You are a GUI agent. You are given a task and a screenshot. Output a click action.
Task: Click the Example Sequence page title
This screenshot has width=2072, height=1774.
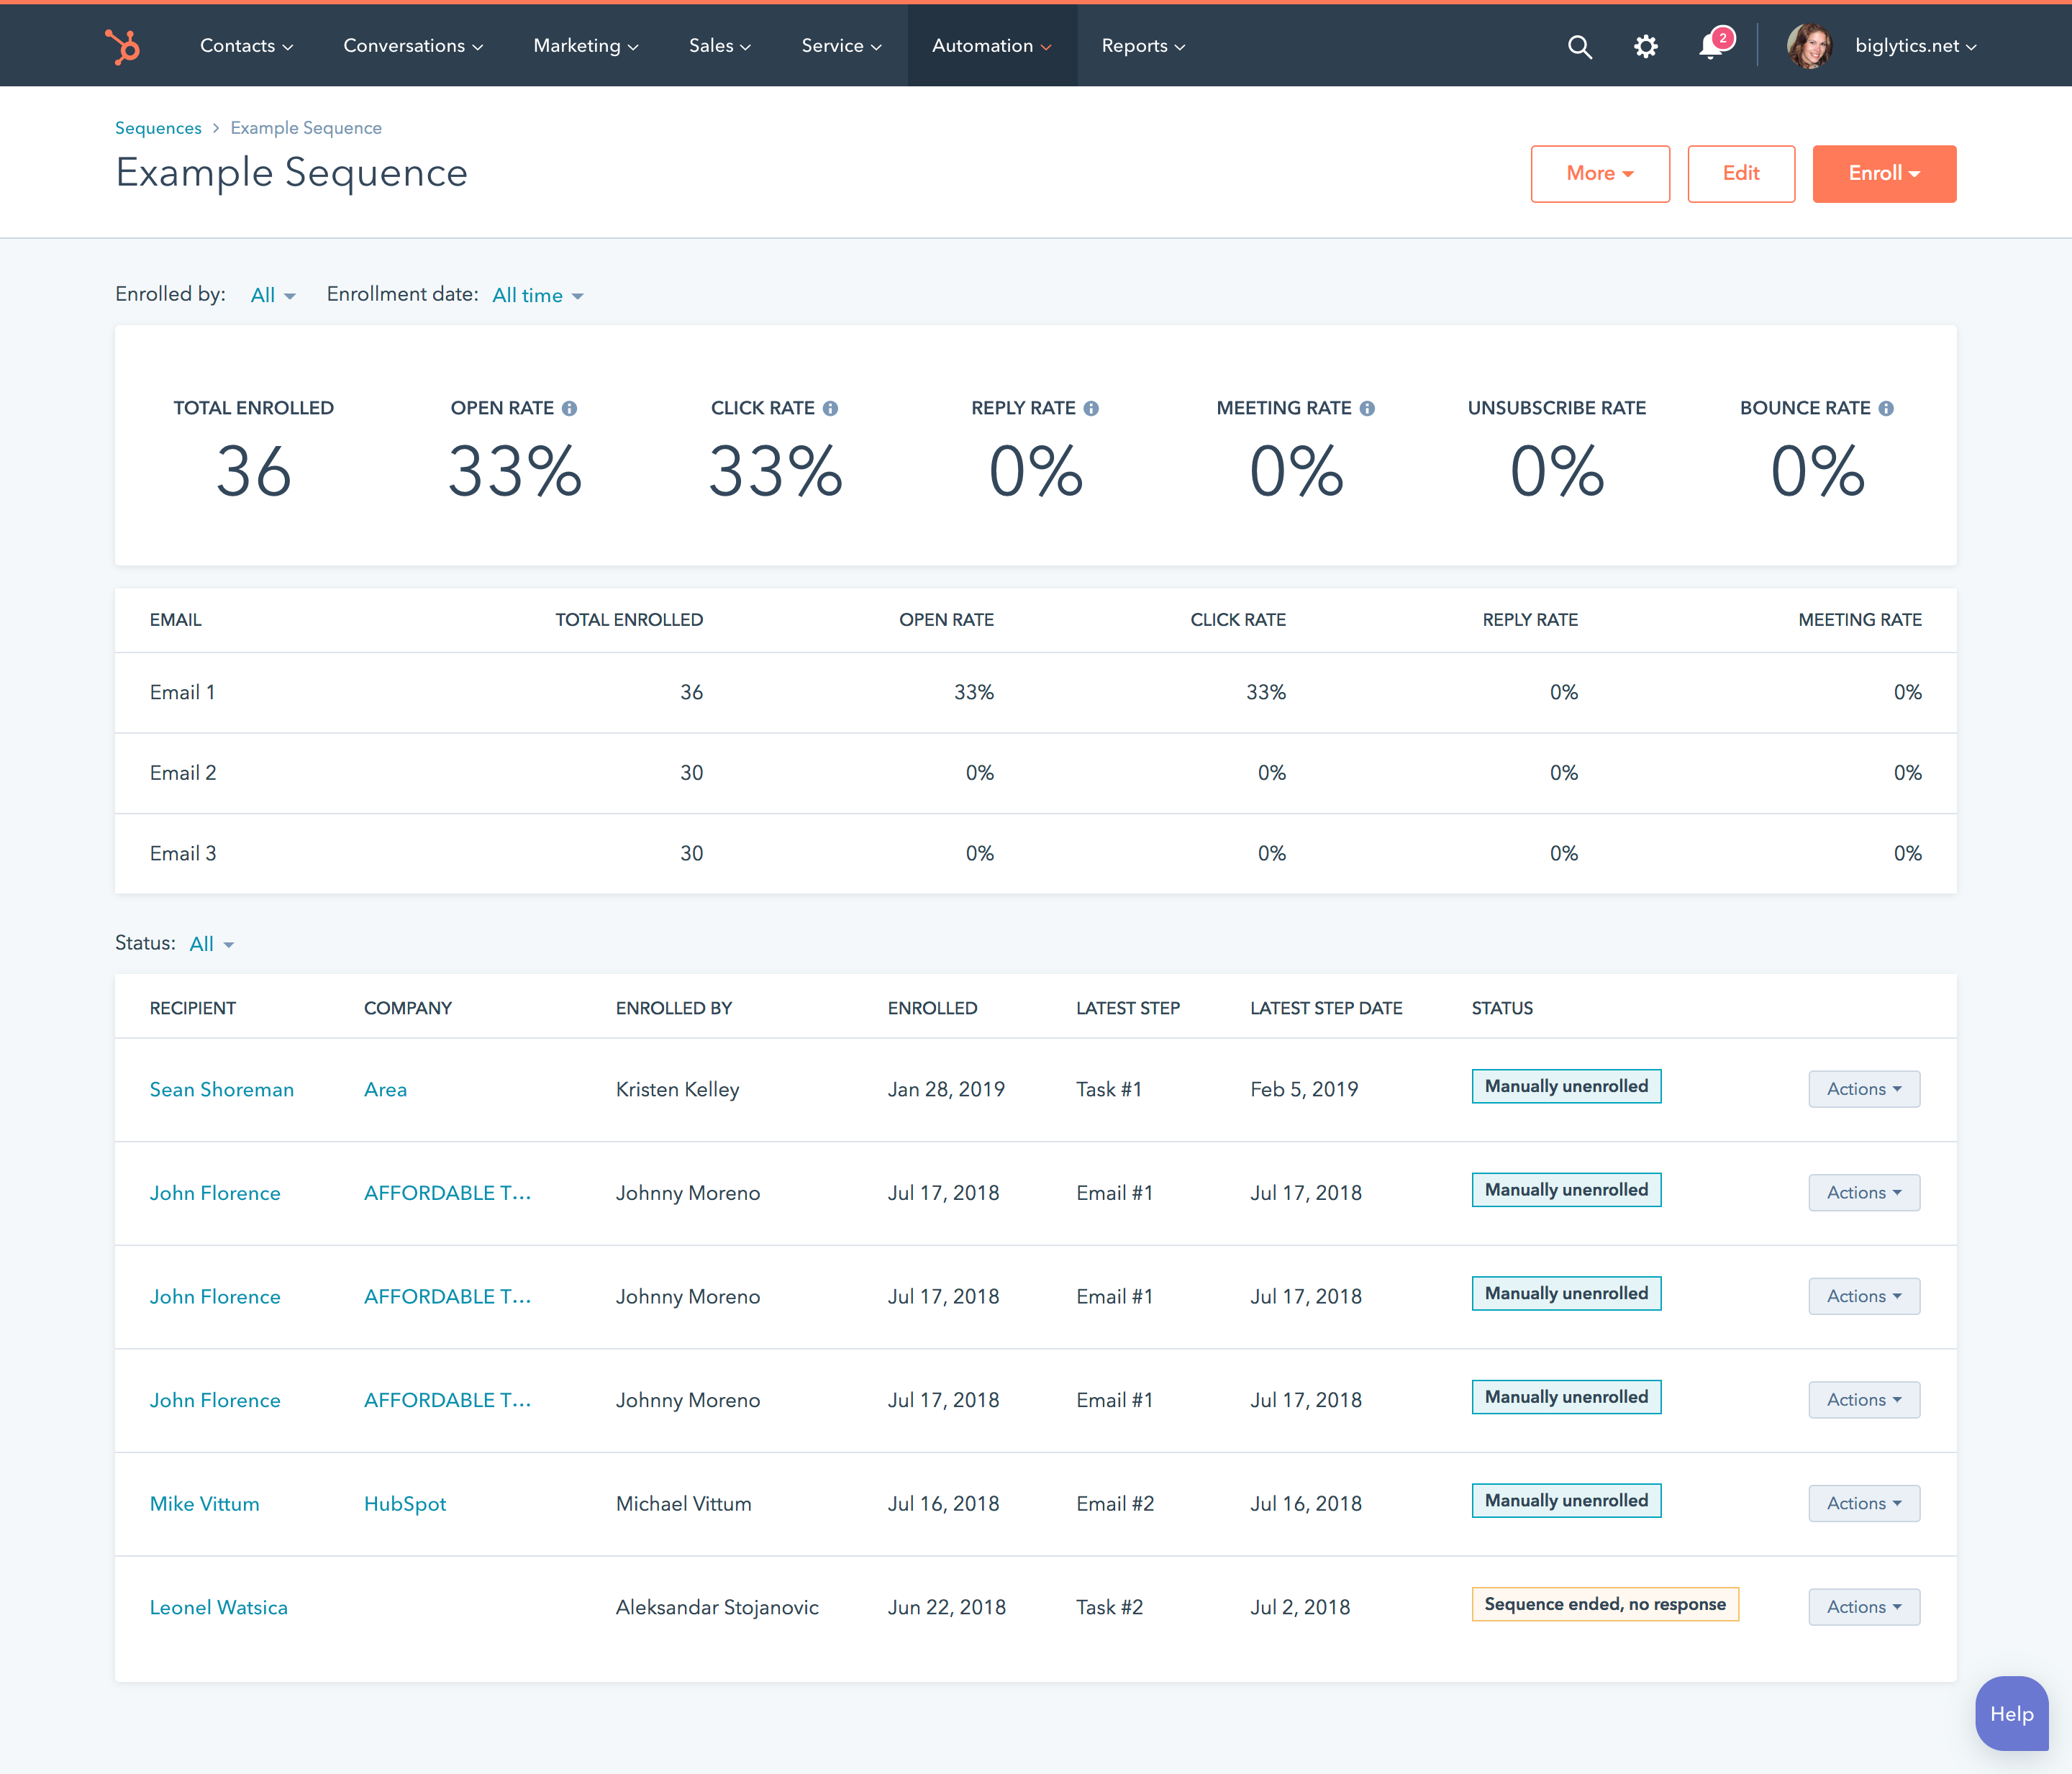coord(292,173)
